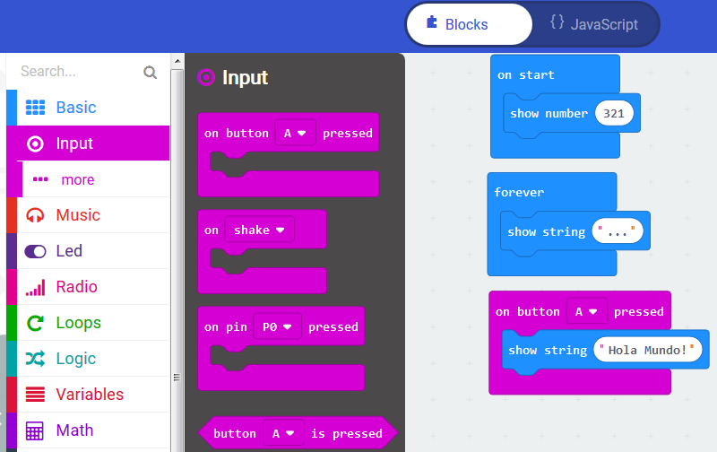Click the Math calculator icon
The image size is (717, 452).
tap(35, 430)
